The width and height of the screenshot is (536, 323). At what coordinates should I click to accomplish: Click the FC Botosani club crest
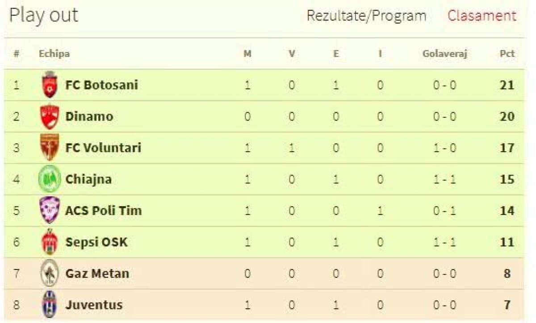pyautogui.click(x=49, y=85)
